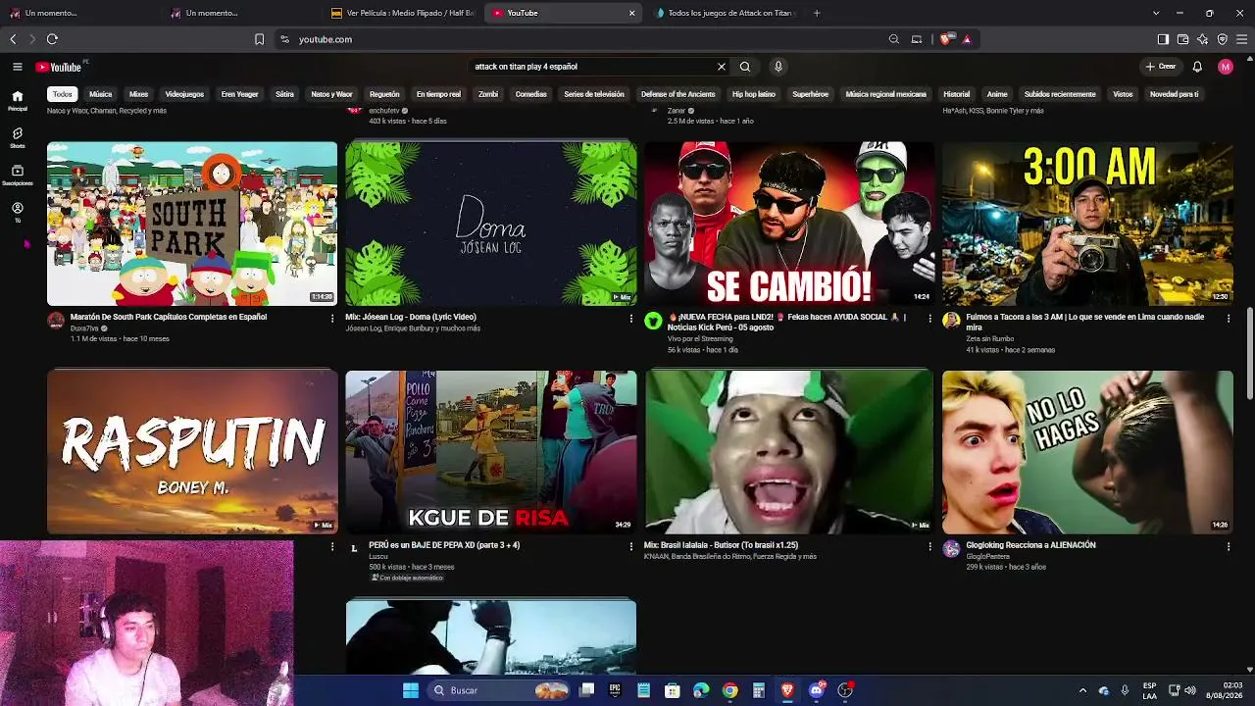Open the browser tab search dropdown arrow

[x=1156, y=13]
